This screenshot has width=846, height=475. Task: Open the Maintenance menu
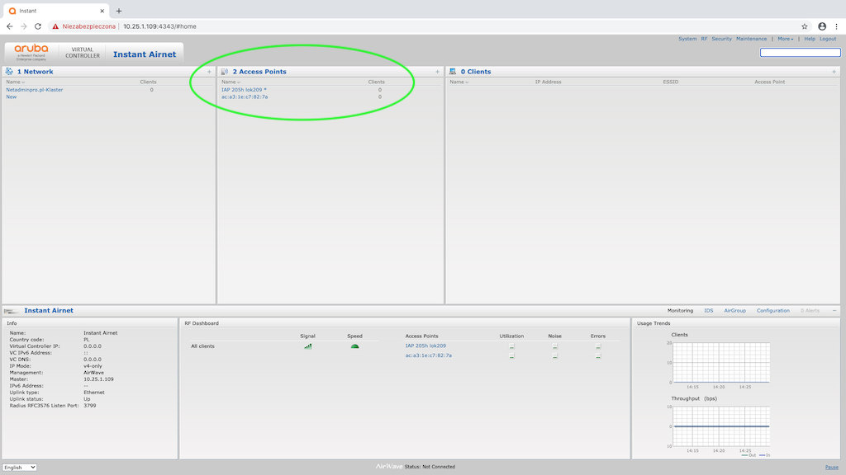(751, 39)
